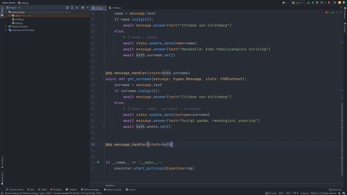Select main.py in project tree
Viewport: 347px width, 195px height.
(17, 23)
